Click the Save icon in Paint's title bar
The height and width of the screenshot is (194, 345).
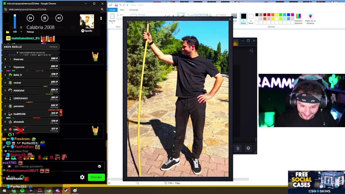[x=116, y=5]
